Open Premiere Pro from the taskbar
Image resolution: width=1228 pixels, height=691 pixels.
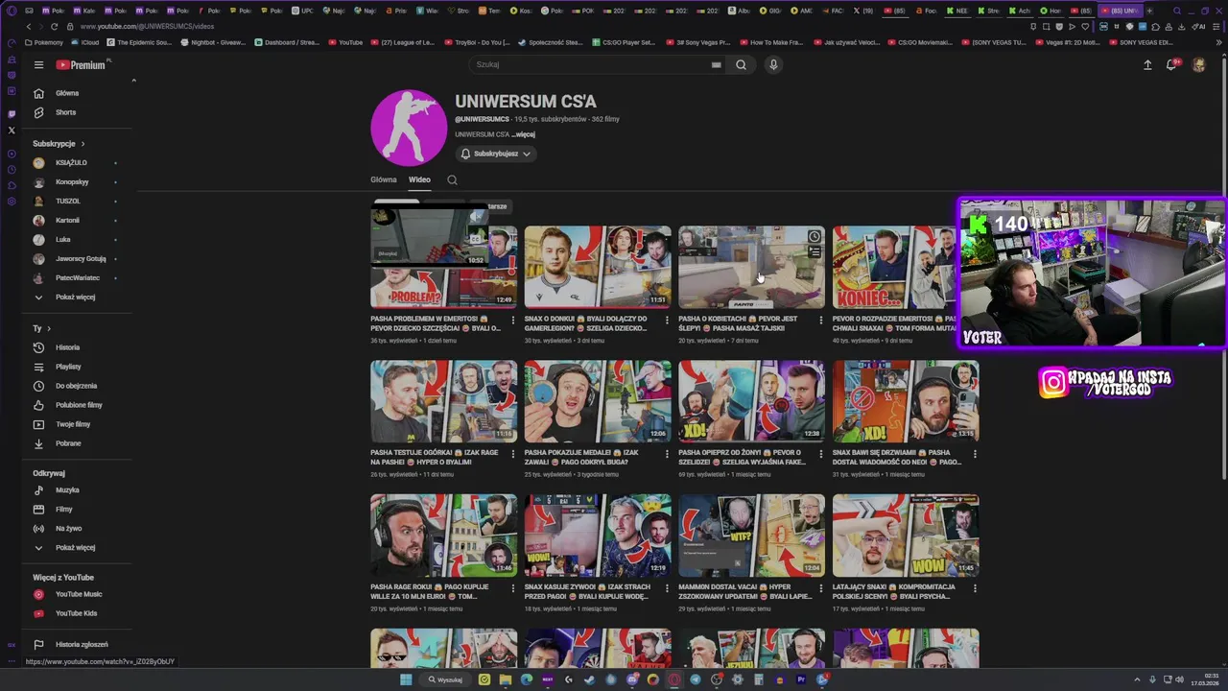(x=801, y=679)
